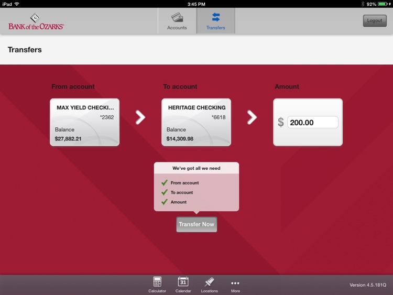The height and width of the screenshot is (295, 393).
Task: Click the chevron between To account and Amount
Action: click(252, 117)
